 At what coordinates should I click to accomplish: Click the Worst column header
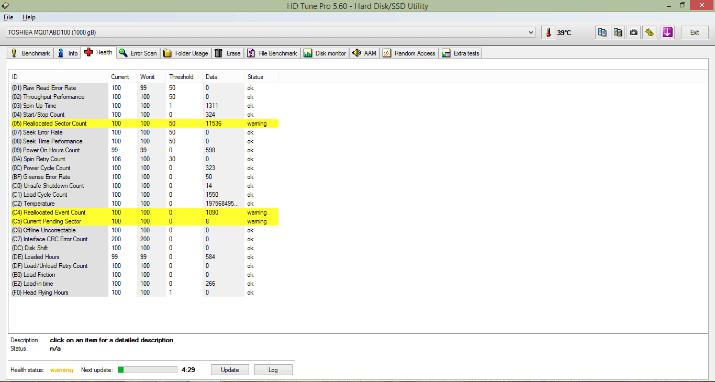coord(151,77)
